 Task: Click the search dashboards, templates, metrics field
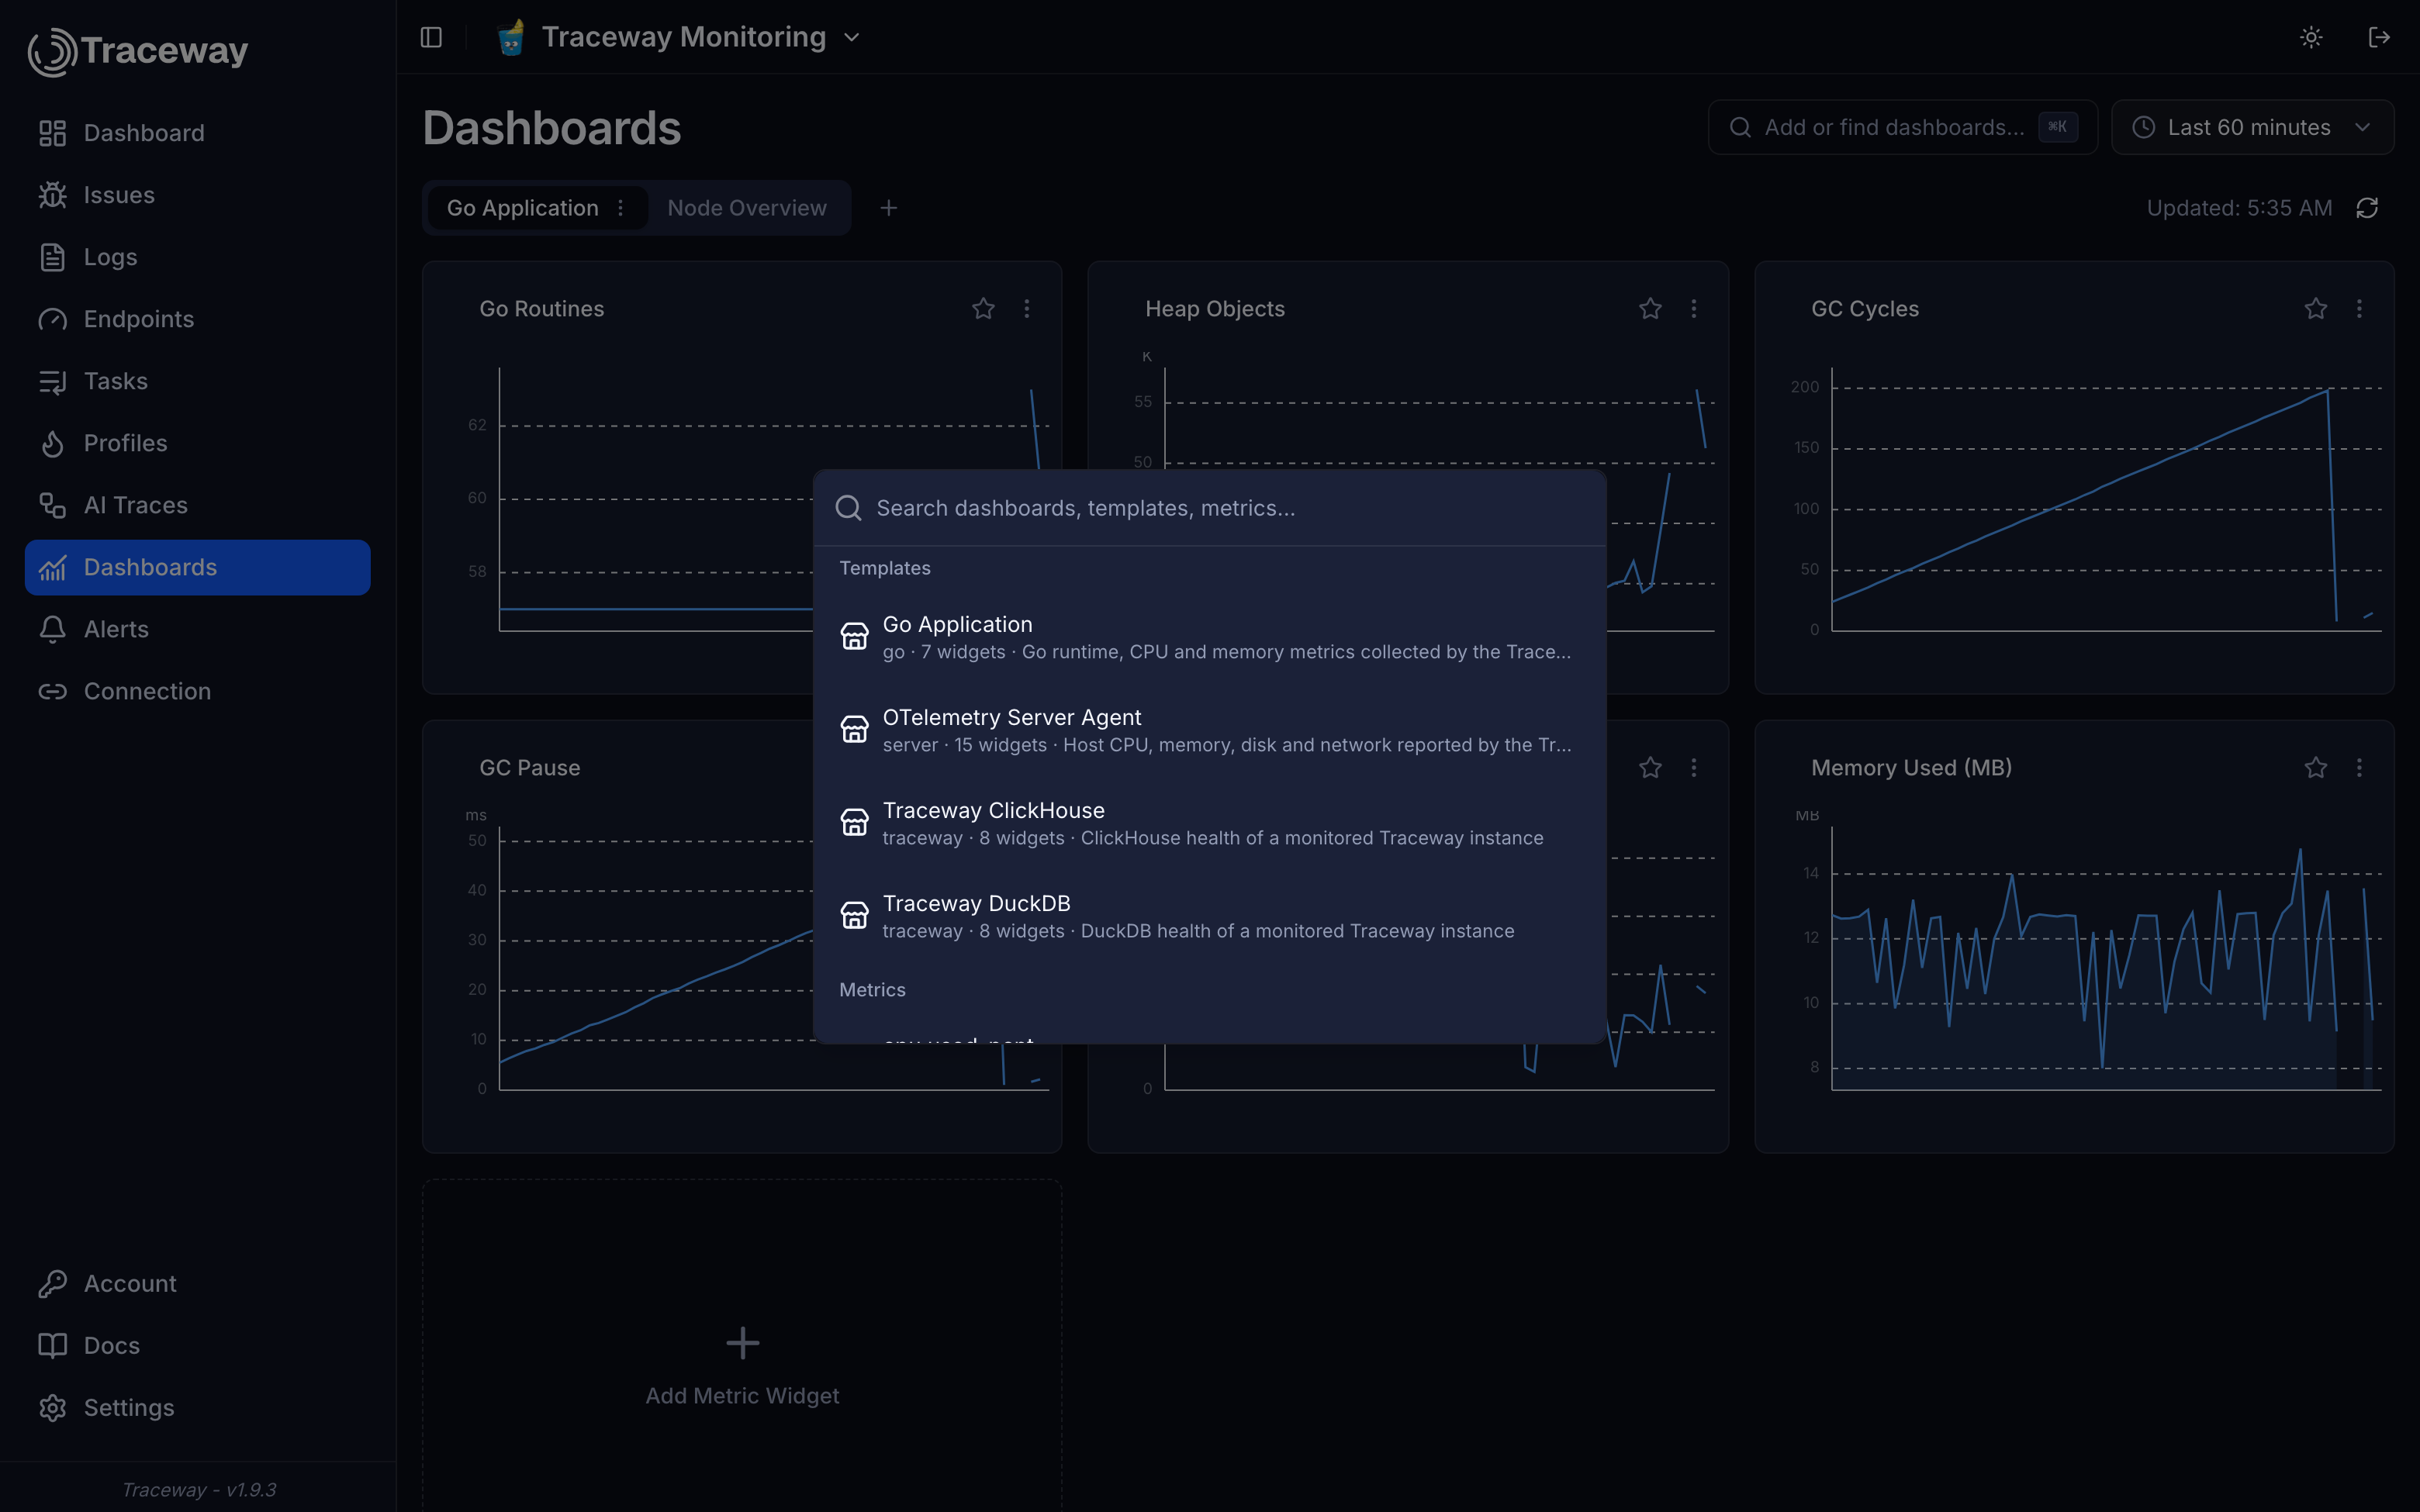click(x=1210, y=508)
